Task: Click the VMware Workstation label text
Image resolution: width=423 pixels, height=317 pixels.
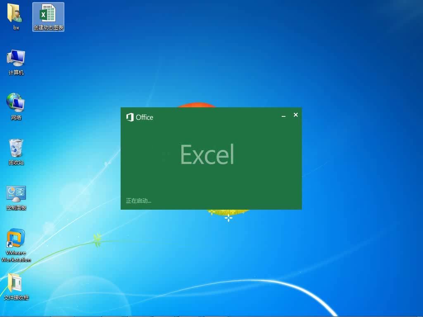Action: (16, 256)
